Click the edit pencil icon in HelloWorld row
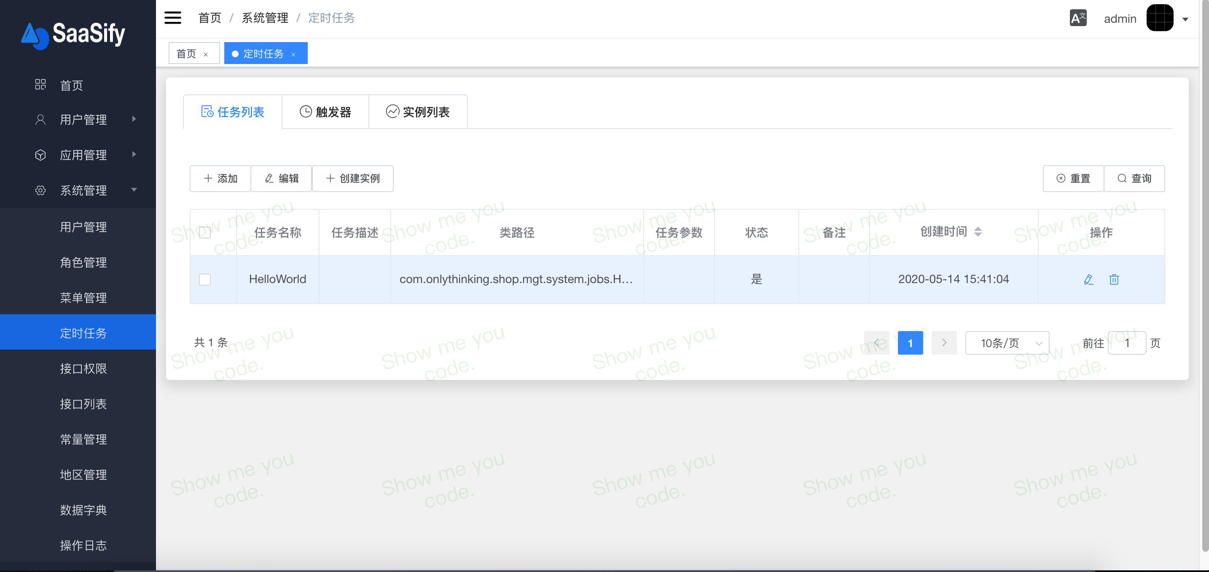 tap(1088, 279)
